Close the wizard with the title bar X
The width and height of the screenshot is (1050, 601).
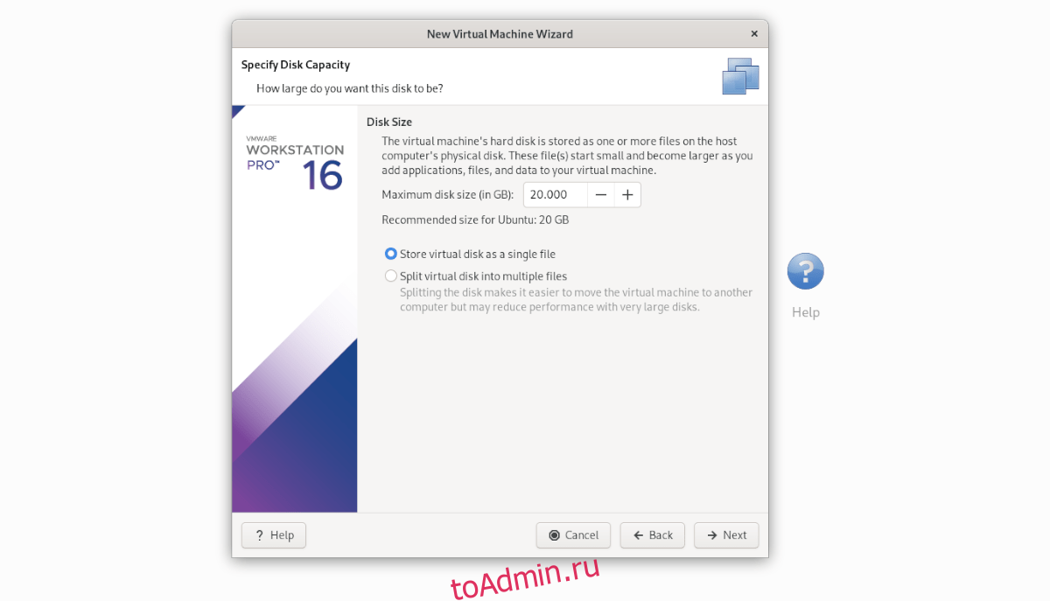point(754,34)
